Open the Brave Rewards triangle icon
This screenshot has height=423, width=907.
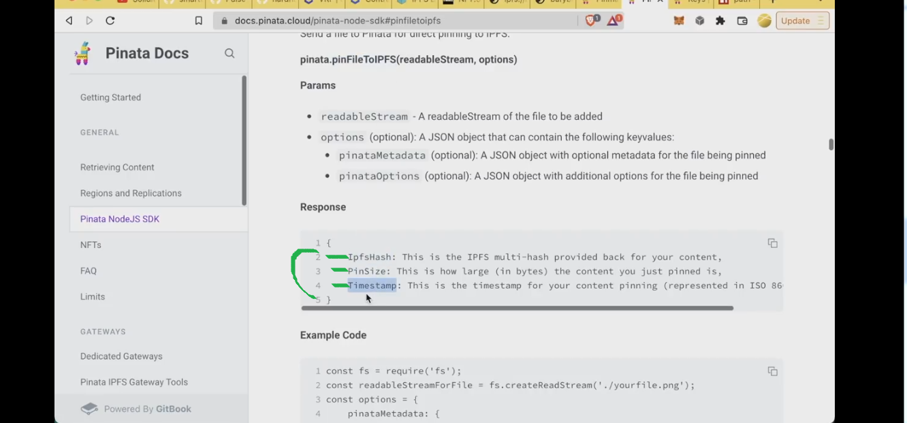coord(614,20)
